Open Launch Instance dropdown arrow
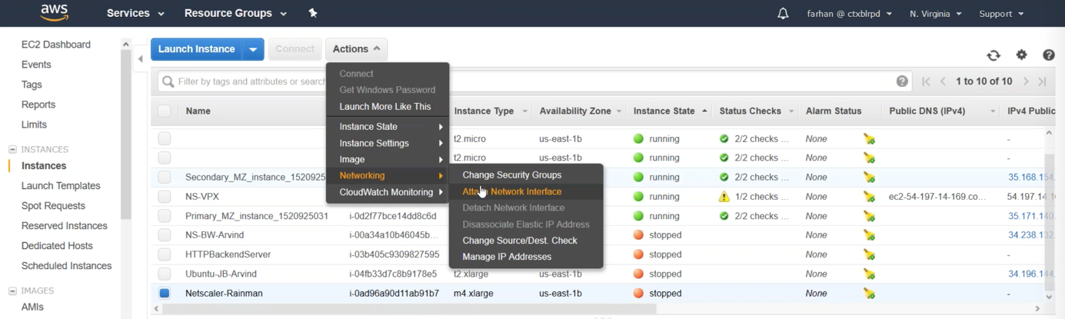The height and width of the screenshot is (319, 1065). coord(253,49)
